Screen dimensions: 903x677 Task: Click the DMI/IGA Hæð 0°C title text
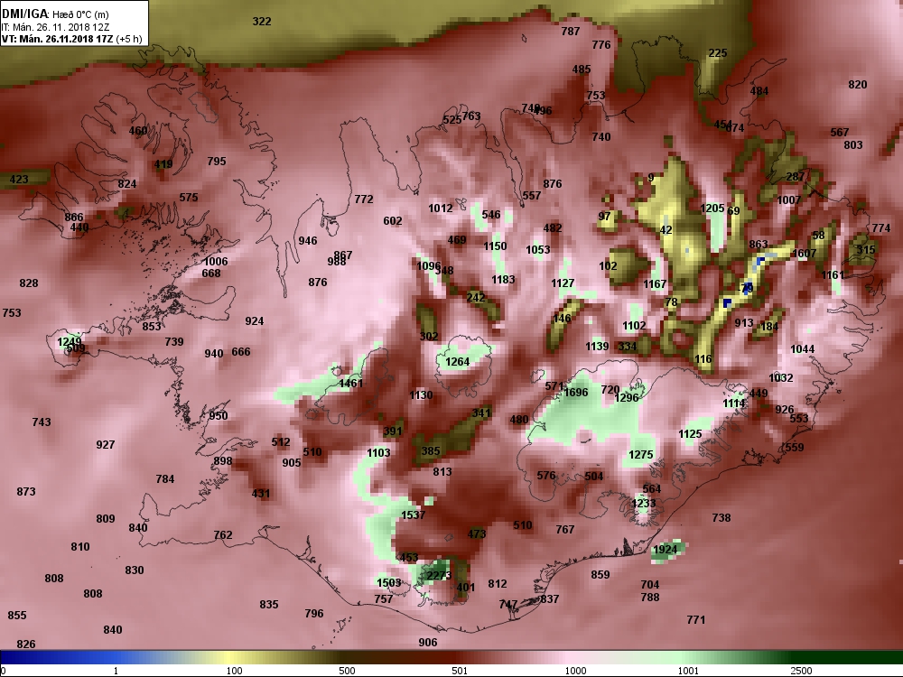tap(55, 14)
